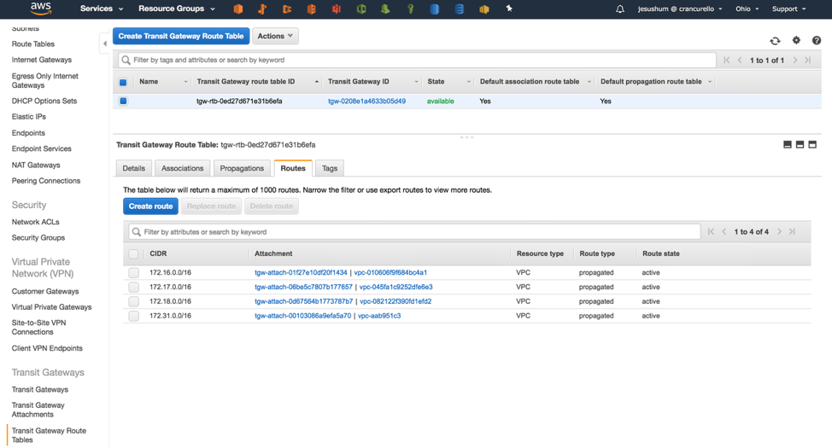The width and height of the screenshot is (832, 448).
Task: Switch to the Propagations tab
Action: point(242,168)
